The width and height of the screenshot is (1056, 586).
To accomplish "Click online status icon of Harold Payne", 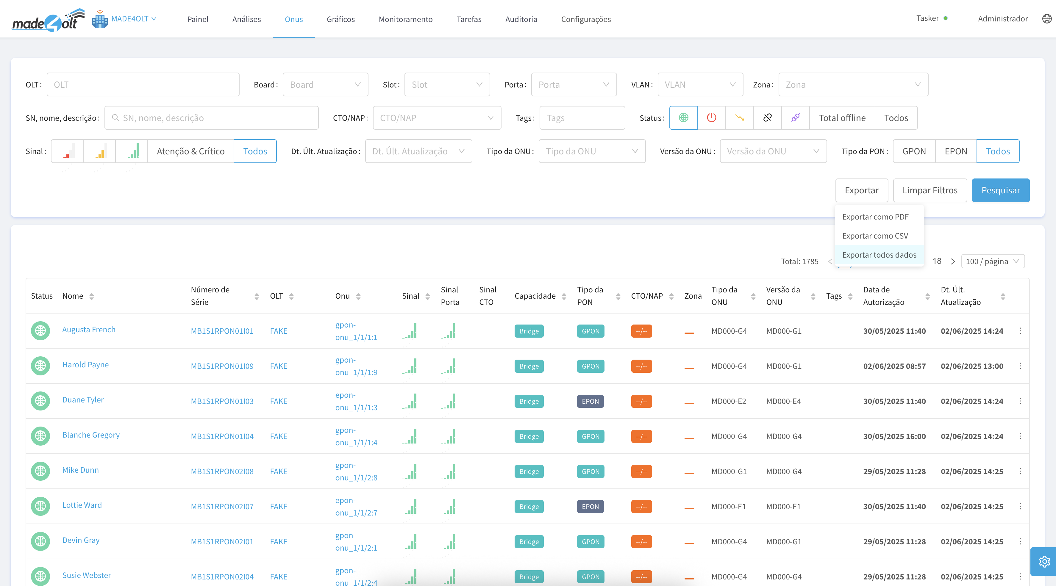I will [x=40, y=366].
